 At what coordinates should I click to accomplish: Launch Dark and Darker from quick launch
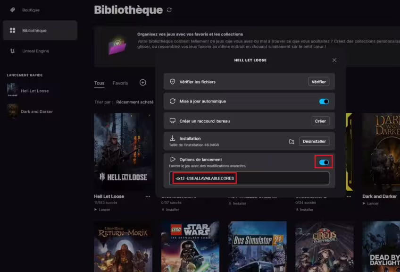click(37, 111)
